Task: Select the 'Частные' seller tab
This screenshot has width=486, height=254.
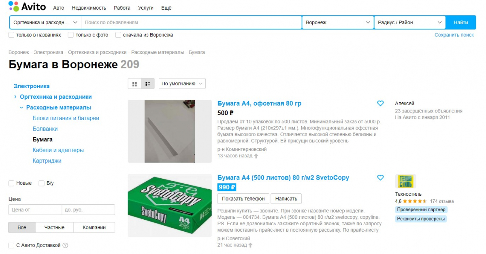Action: point(55,228)
